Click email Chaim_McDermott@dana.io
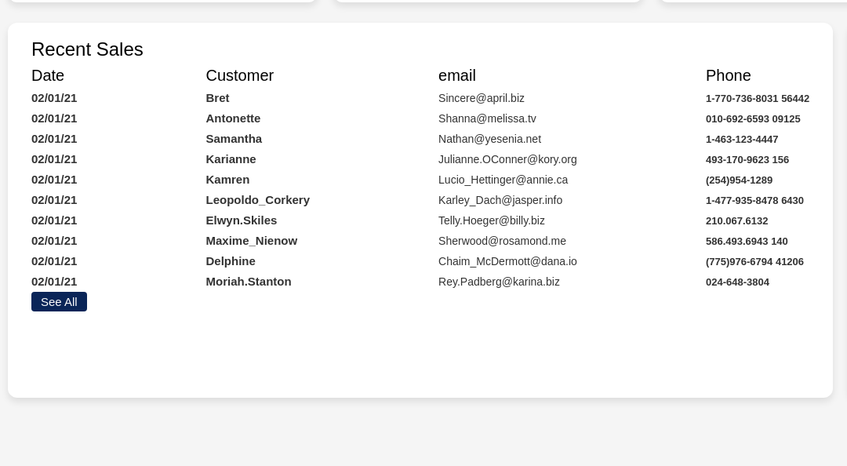Image resolution: width=847 pixels, height=466 pixels. 507,261
